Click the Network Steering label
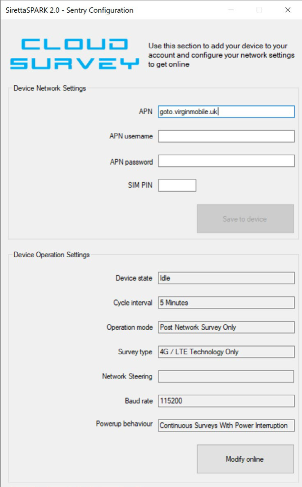The height and width of the screenshot is (487, 302). pos(127,376)
